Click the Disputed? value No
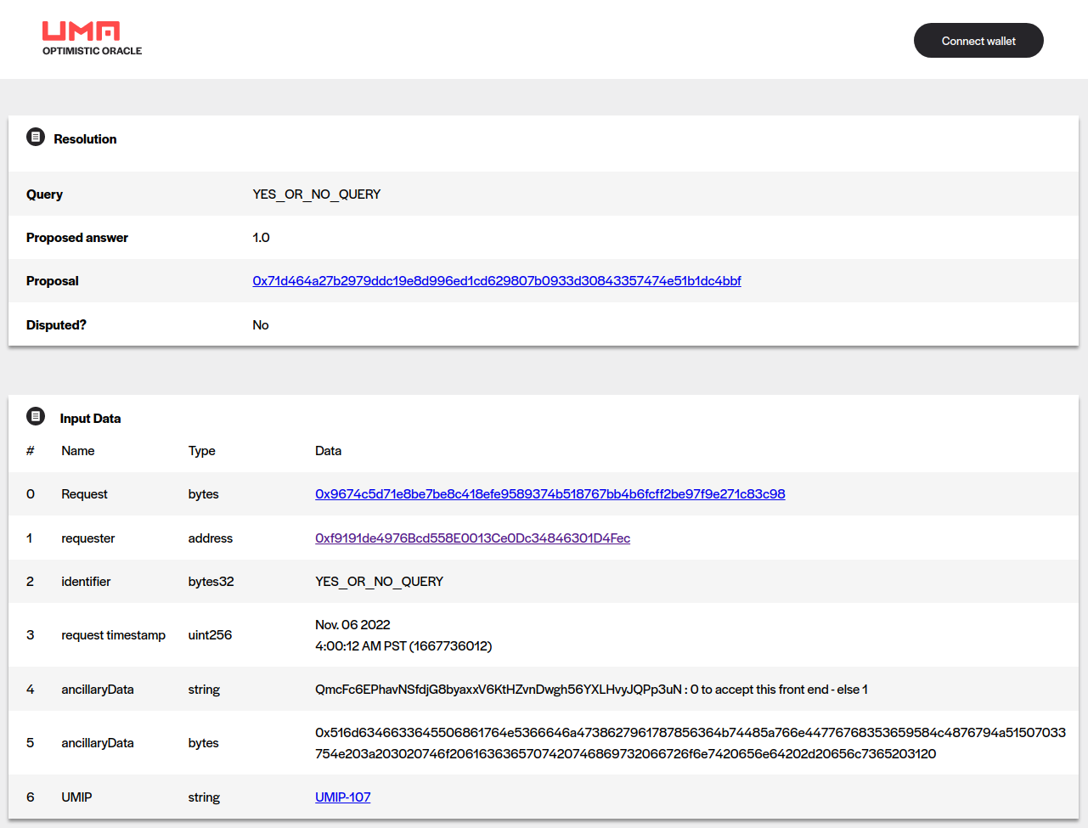1088x828 pixels. [x=261, y=325]
